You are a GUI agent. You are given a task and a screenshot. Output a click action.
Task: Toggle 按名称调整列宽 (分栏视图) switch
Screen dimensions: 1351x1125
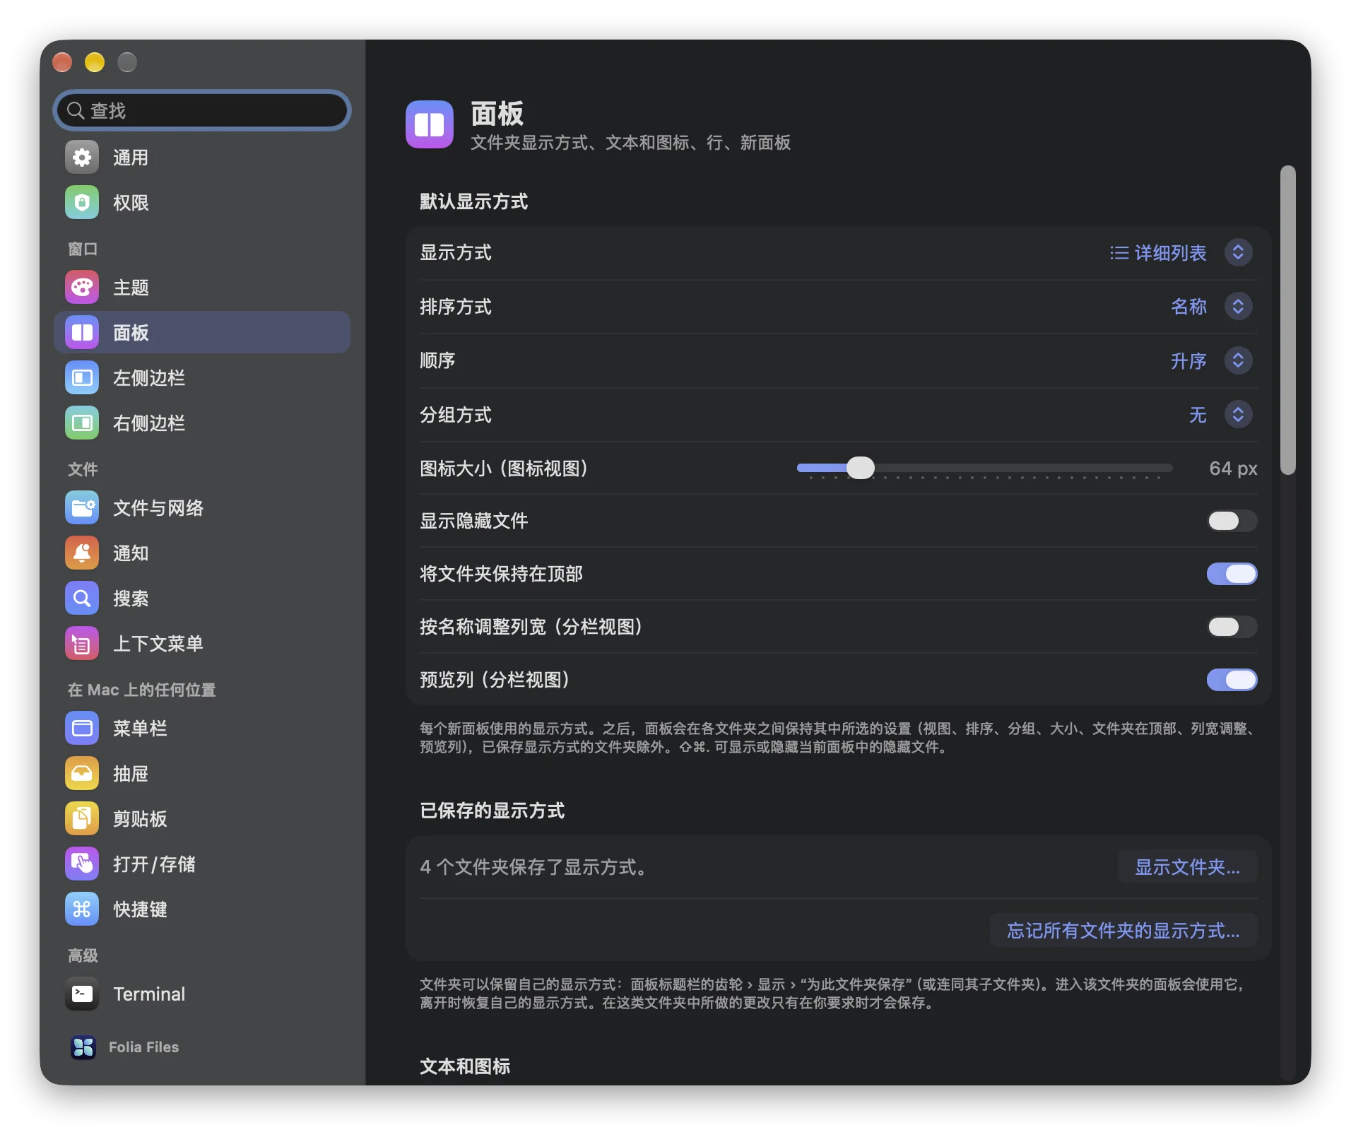tap(1232, 627)
